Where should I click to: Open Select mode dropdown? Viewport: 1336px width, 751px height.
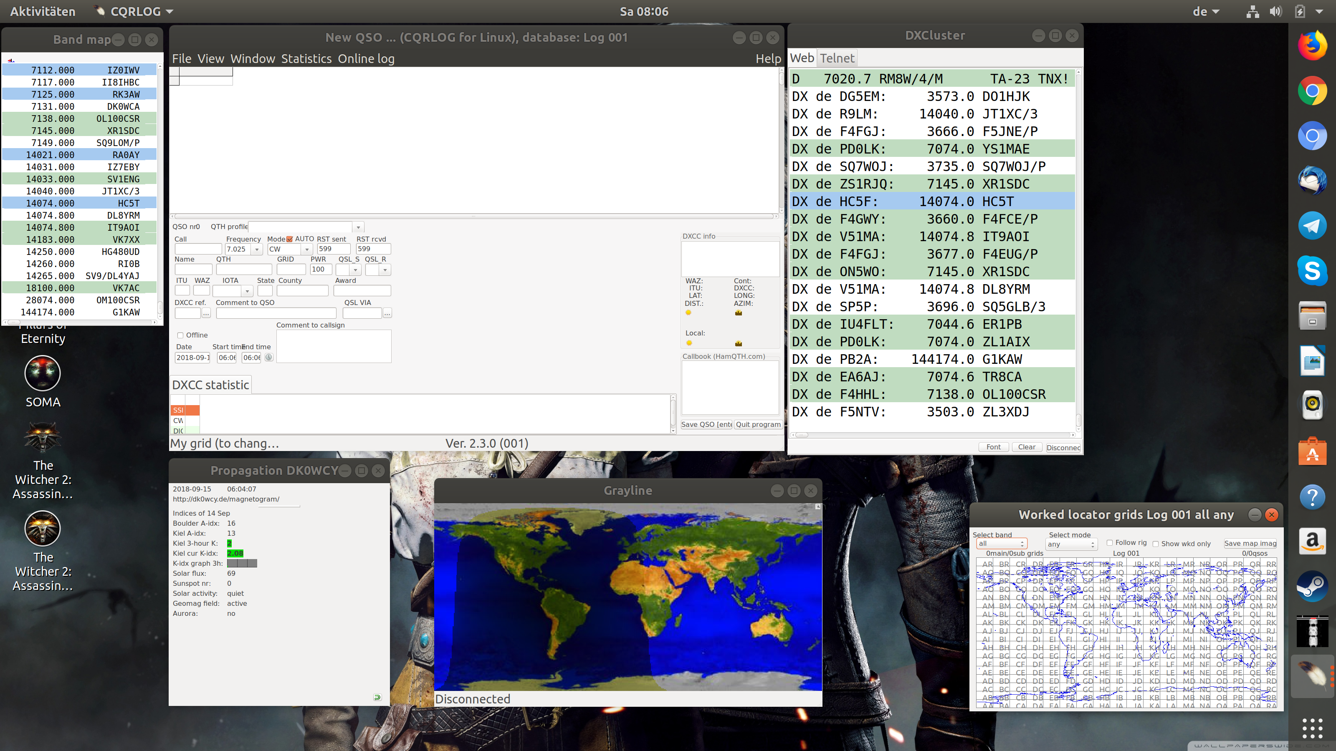[x=1071, y=544]
